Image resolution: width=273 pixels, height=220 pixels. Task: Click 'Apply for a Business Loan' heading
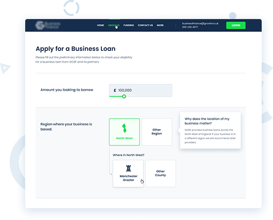[x=76, y=49]
